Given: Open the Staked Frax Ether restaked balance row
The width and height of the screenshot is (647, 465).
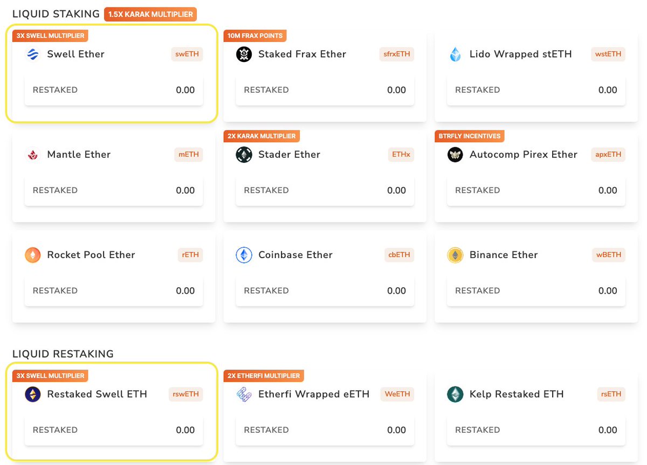Looking at the screenshot, I should click(325, 90).
